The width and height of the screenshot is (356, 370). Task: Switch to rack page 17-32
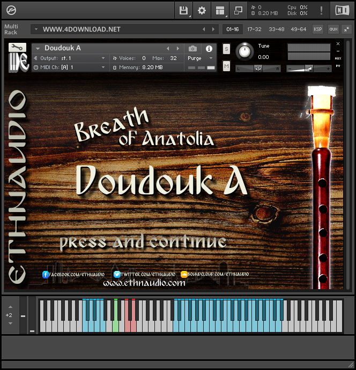coord(254,29)
